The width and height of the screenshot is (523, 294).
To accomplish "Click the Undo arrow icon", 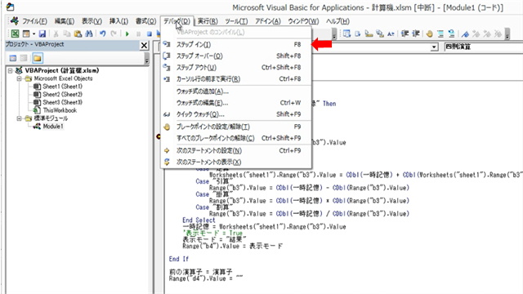I will coord(103,33).
